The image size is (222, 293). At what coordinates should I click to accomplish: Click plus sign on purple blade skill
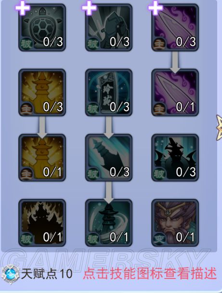click(x=155, y=8)
